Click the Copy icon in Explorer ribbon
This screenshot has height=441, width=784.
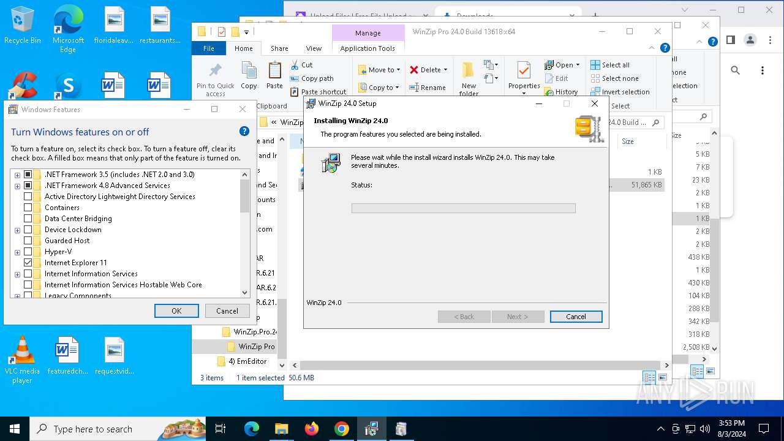(249, 76)
